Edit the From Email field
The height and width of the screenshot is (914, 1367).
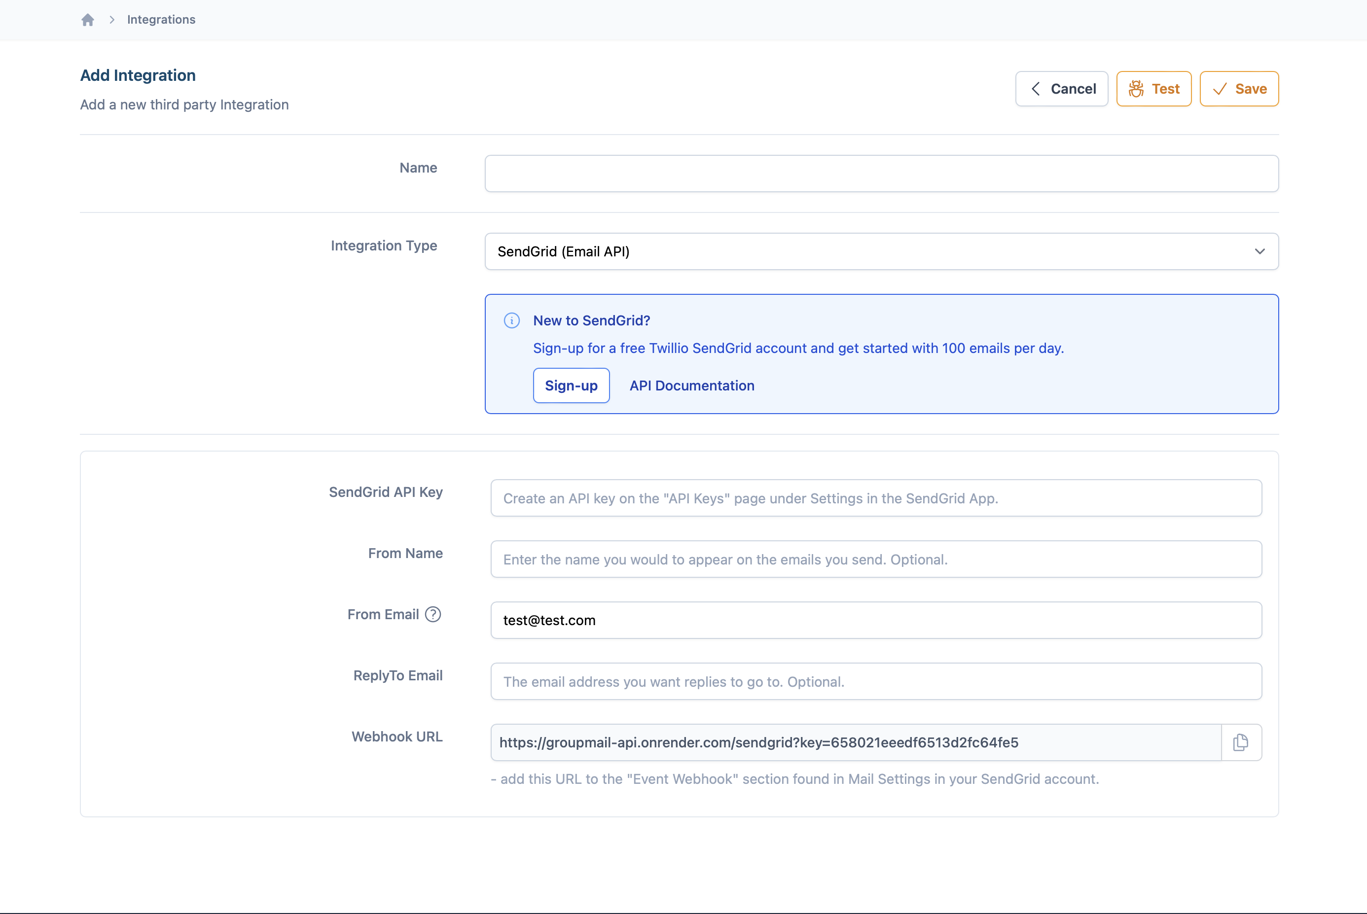(875, 620)
